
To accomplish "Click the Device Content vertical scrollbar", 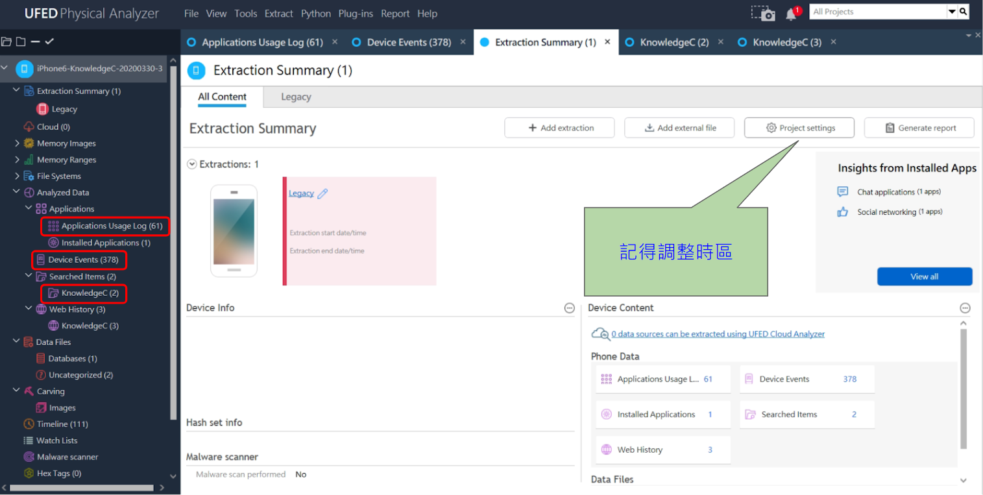I will [964, 389].
